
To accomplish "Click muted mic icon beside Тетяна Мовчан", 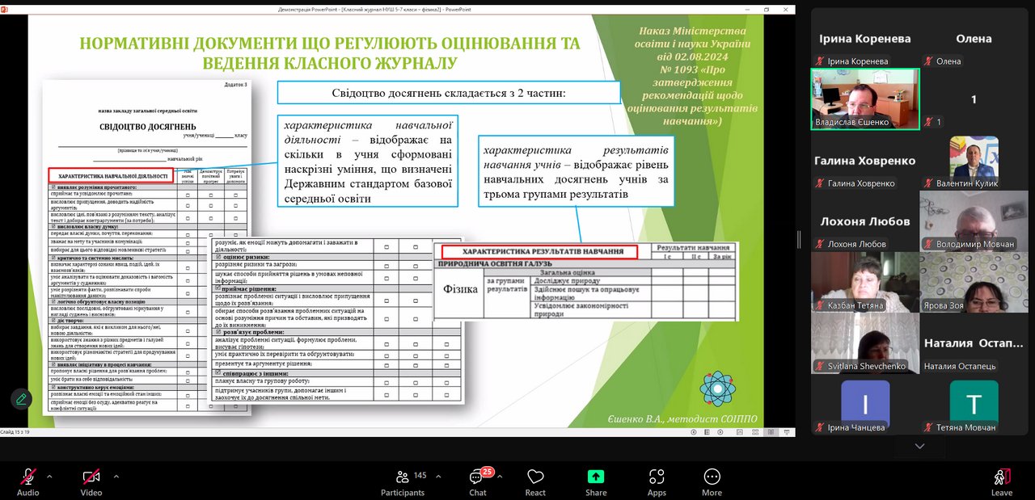I will click(928, 427).
